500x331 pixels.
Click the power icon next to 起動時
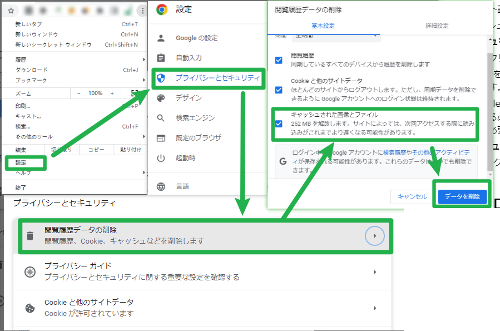161,158
